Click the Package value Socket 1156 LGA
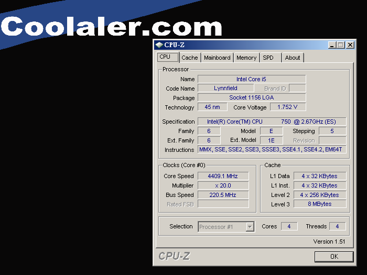 [x=252, y=97]
